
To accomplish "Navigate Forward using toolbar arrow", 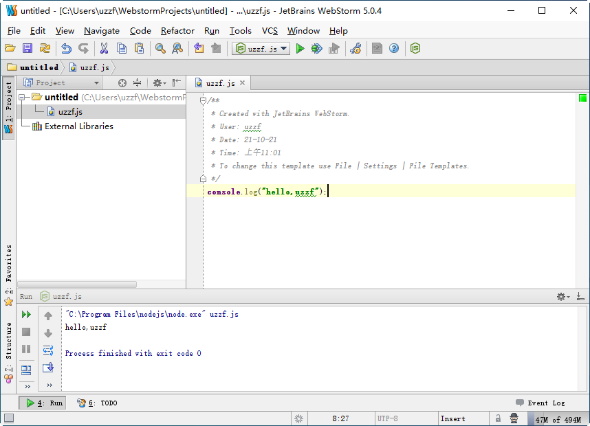I will pyautogui.click(x=216, y=49).
